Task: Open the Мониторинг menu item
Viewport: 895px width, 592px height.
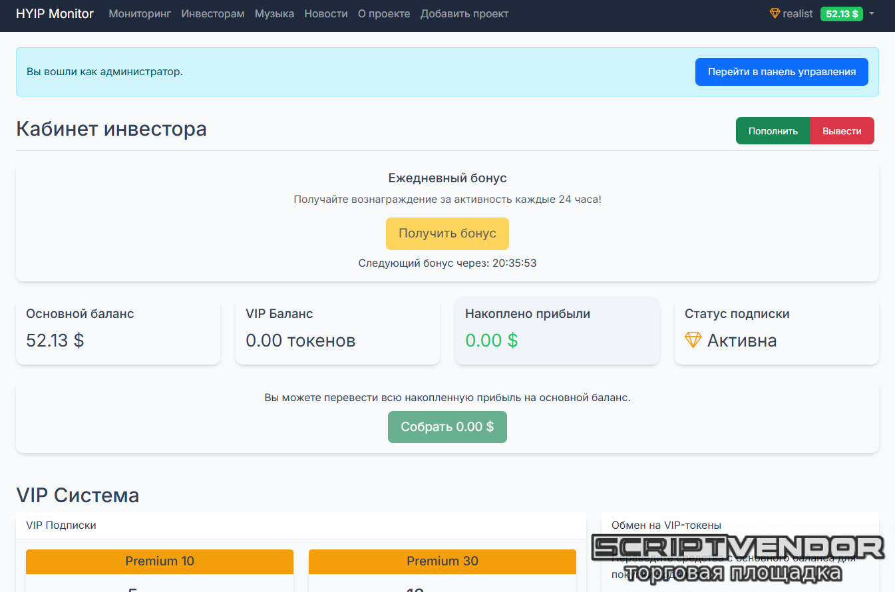Action: tap(140, 13)
